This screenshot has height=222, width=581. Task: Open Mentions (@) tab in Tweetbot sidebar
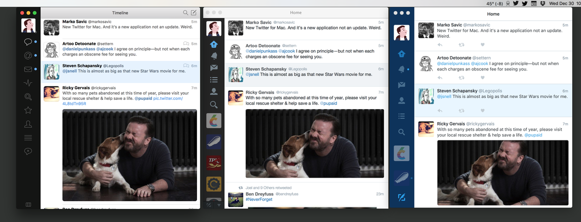pyautogui.click(x=28, y=55)
